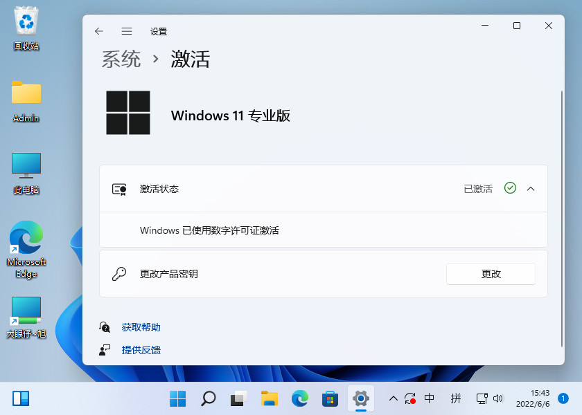Open network status from the system tray
The image size is (582, 415).
482,398
